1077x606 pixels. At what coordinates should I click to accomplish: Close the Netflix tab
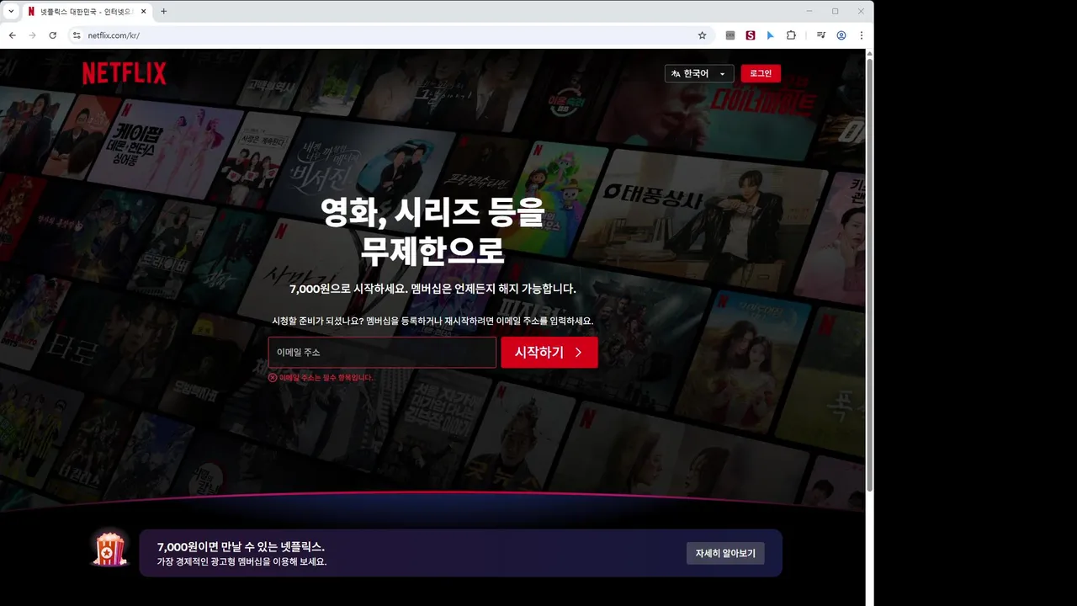(x=142, y=12)
